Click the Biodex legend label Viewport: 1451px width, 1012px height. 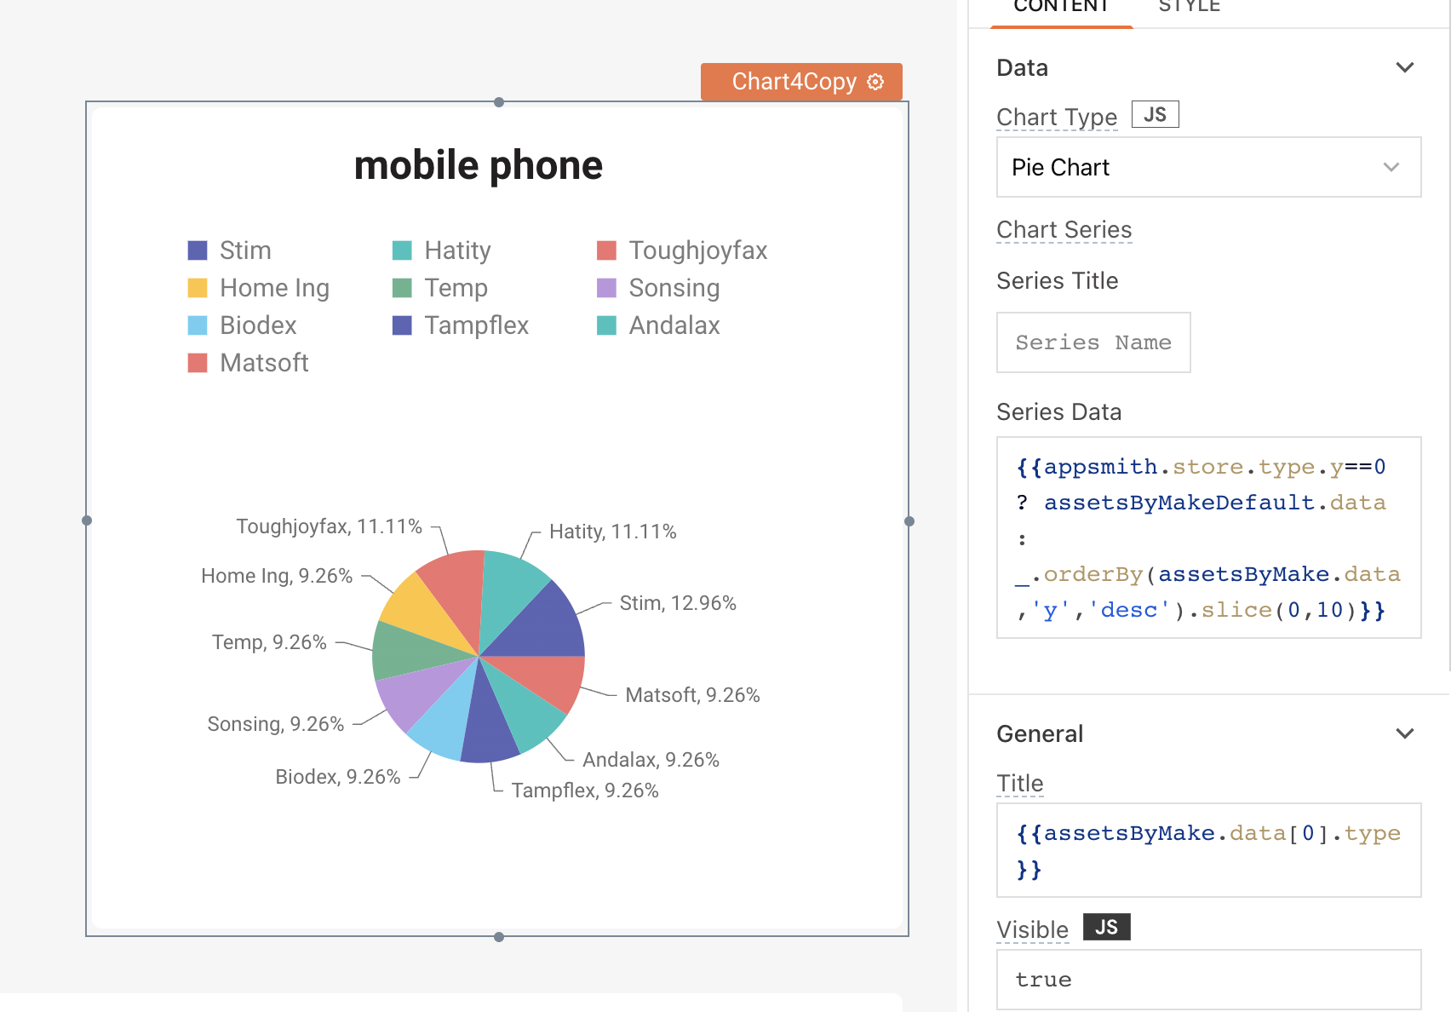click(x=258, y=325)
